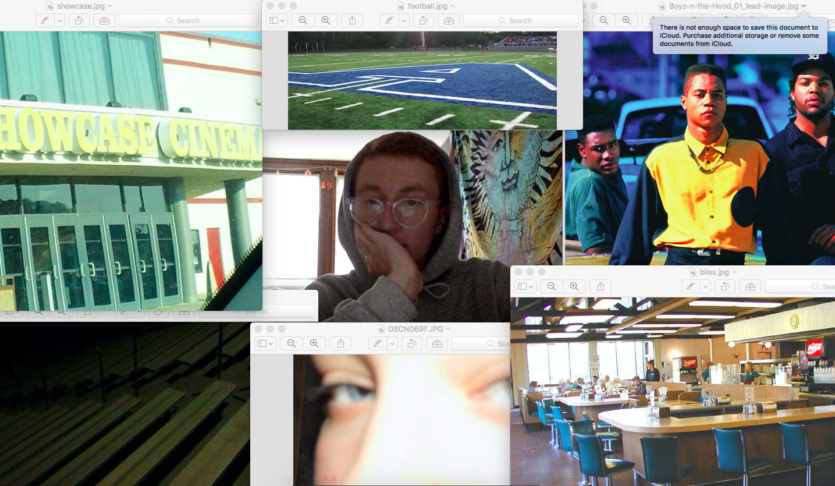
Task: Zoom out in bliss.jpg window
Action: click(x=552, y=286)
